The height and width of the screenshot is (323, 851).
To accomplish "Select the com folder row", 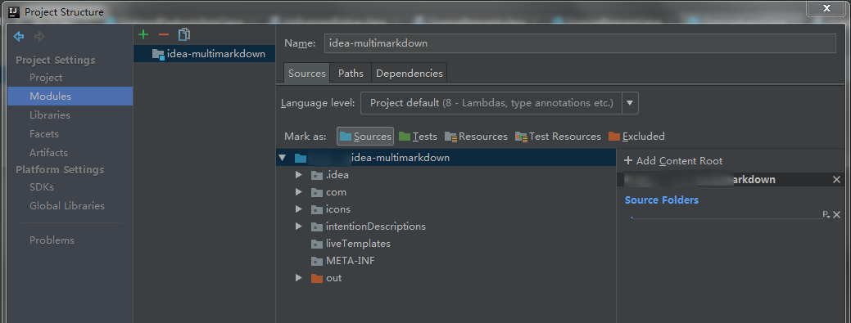I will [x=446, y=192].
